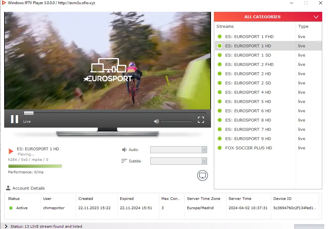
Task: Click green dot of FOX SOCCER PLUS HD
Action: (220, 148)
